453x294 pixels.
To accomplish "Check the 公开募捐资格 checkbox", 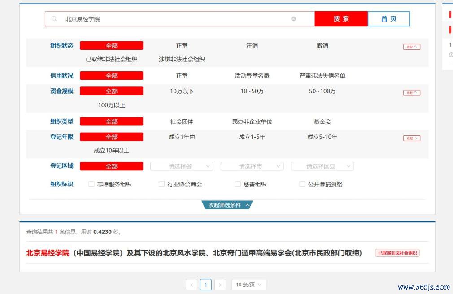I will [x=302, y=184].
